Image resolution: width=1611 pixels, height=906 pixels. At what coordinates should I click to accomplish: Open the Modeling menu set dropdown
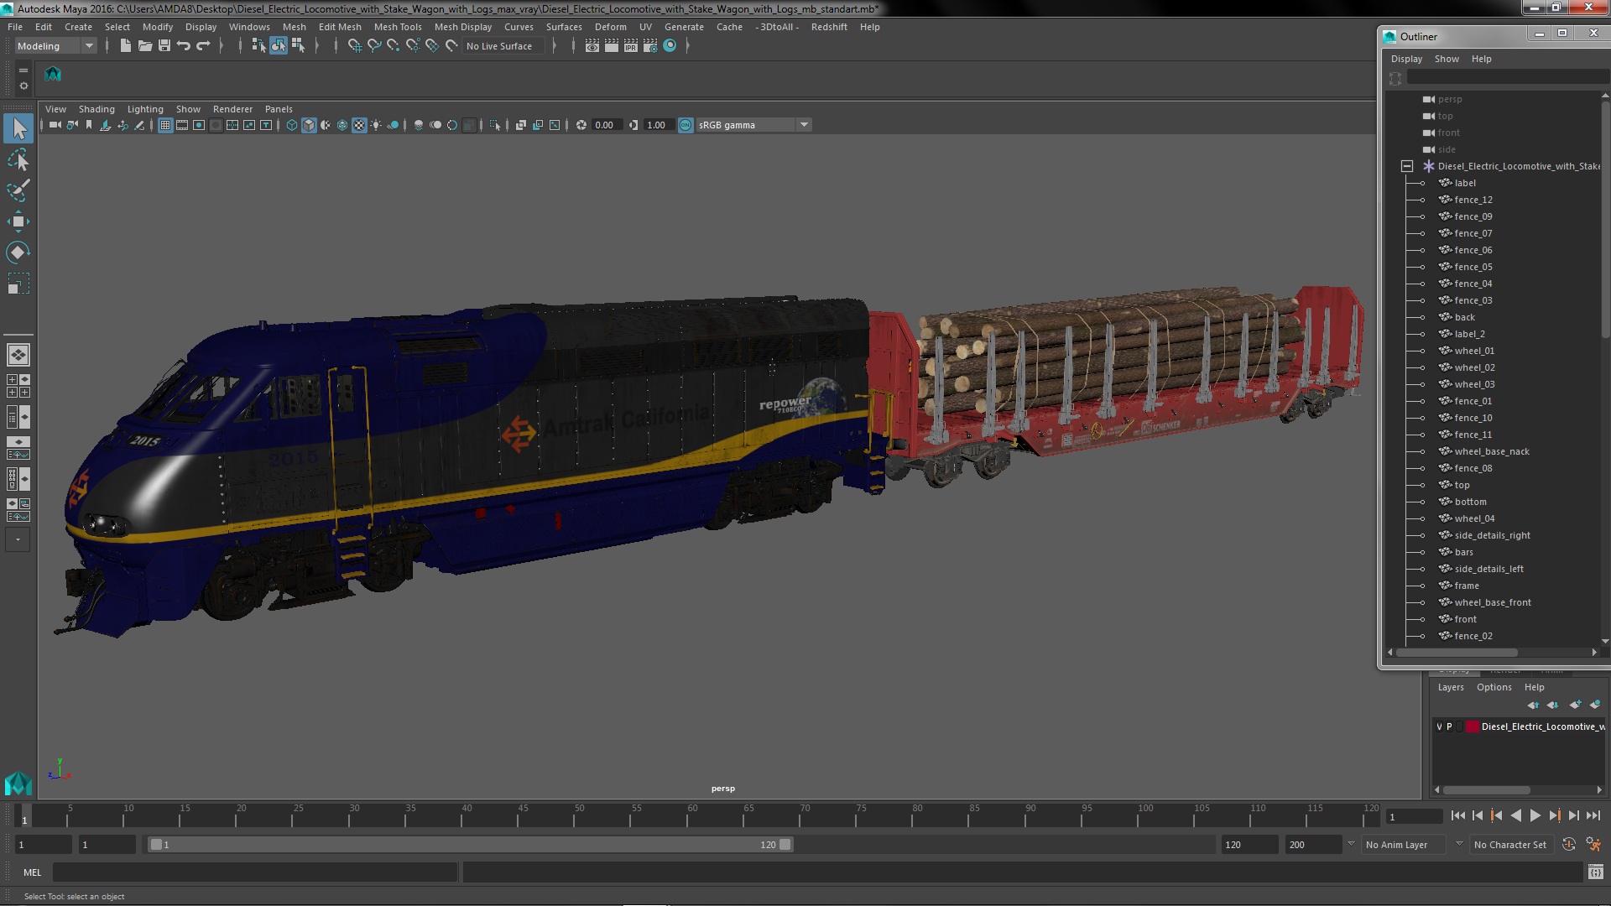(89, 46)
